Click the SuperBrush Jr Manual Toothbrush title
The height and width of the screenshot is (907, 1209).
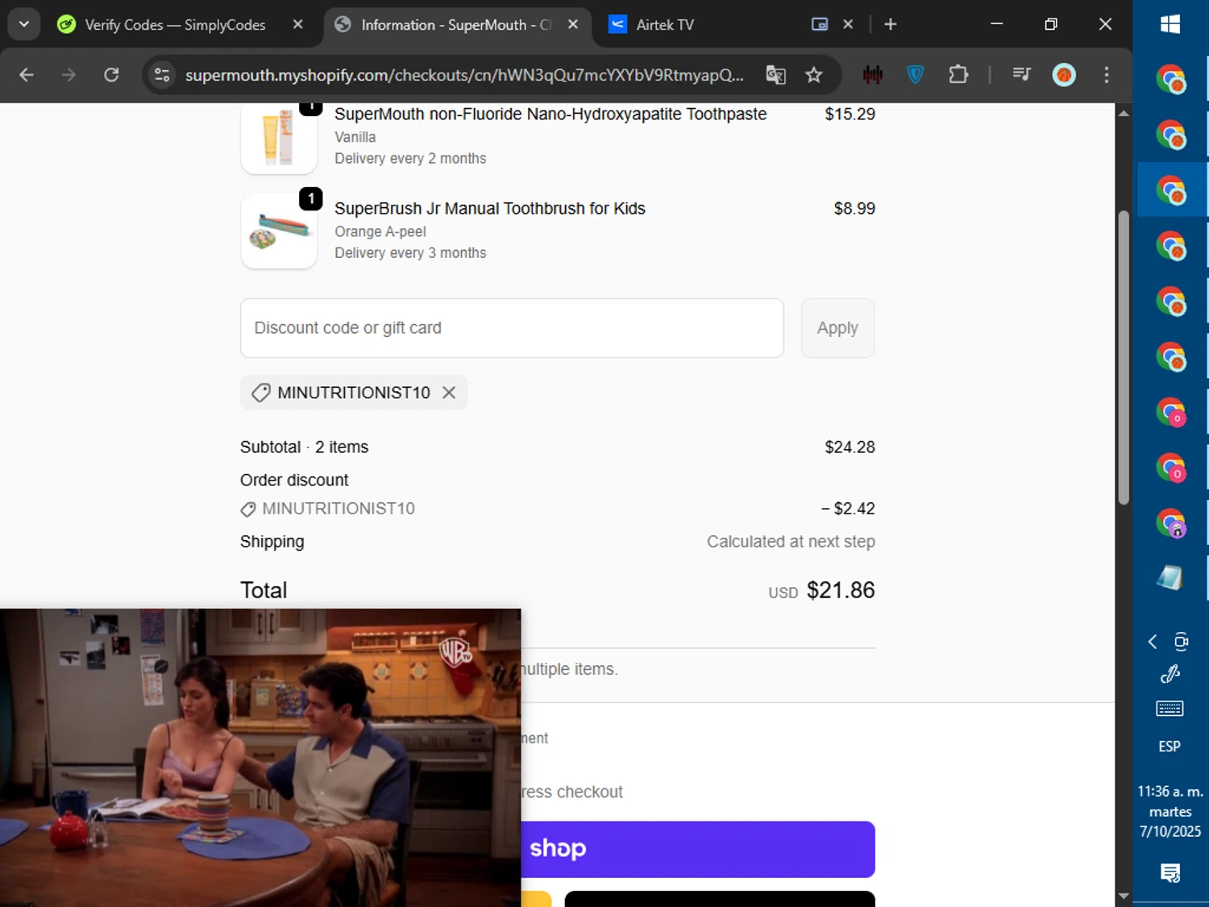pos(490,208)
